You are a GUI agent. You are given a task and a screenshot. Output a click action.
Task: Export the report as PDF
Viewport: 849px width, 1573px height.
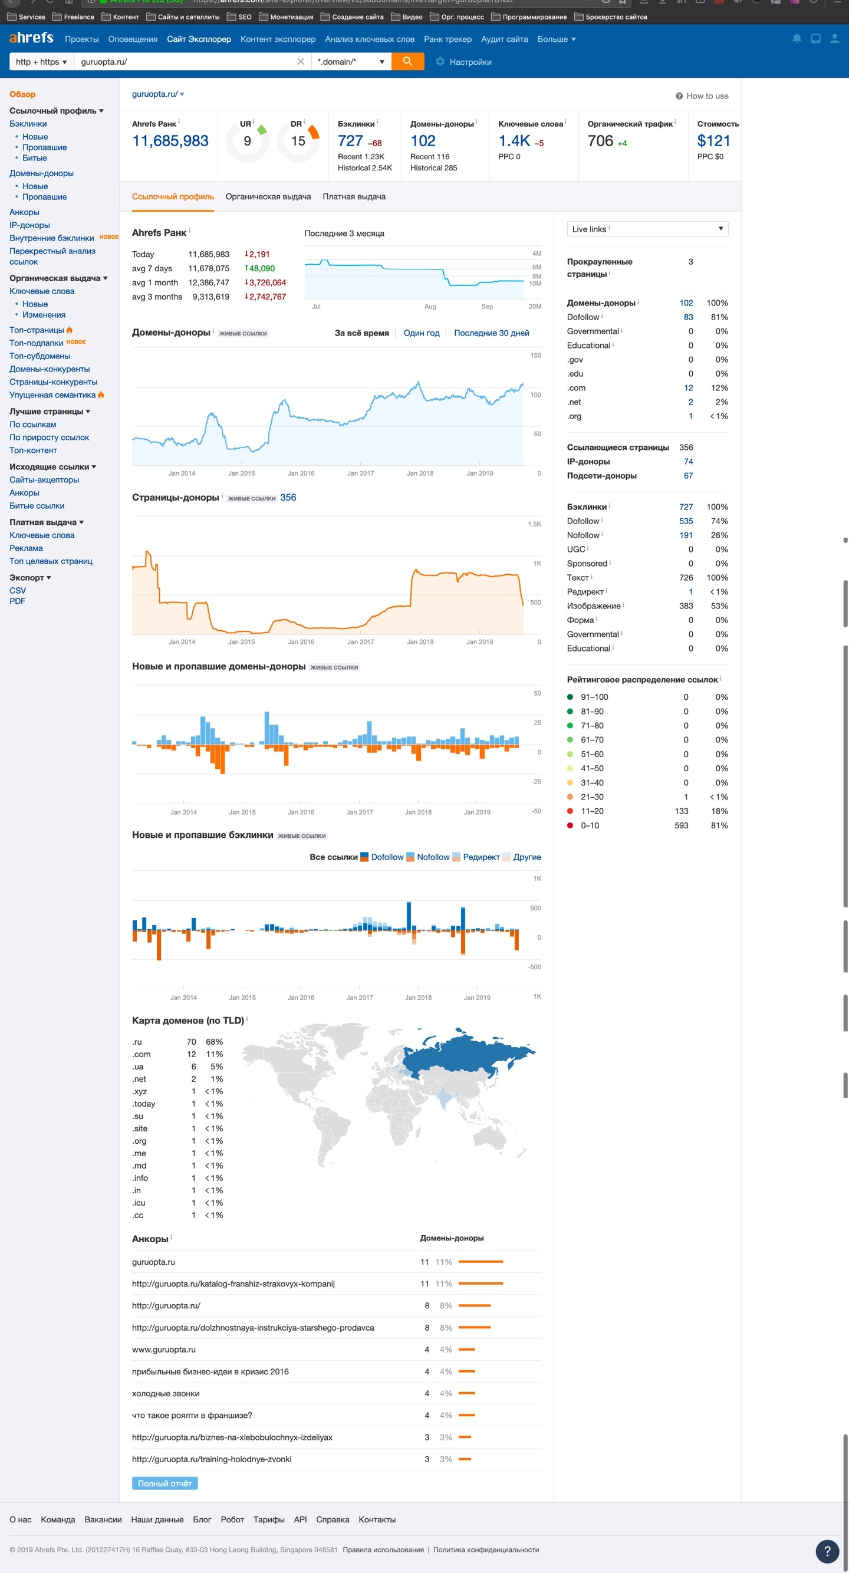(x=17, y=601)
